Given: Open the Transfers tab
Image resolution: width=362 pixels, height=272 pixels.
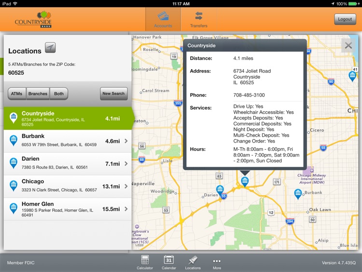Looking at the screenshot, I should [198, 19].
